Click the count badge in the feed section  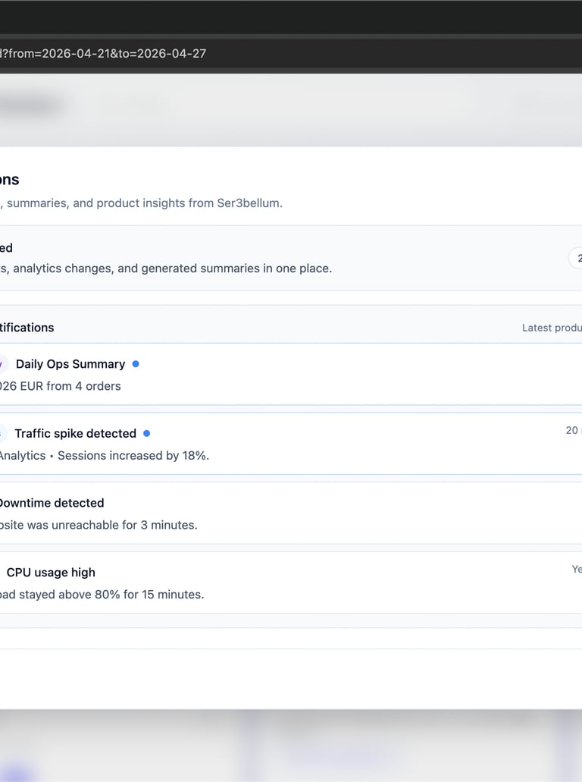[x=576, y=258]
